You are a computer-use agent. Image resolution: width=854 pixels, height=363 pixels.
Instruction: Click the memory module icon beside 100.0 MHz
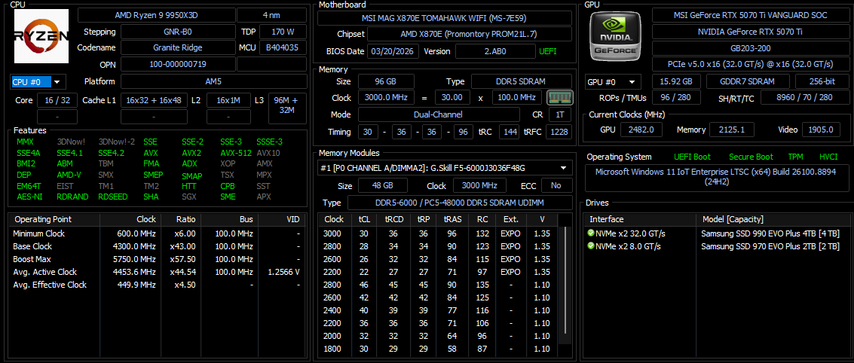(x=560, y=98)
